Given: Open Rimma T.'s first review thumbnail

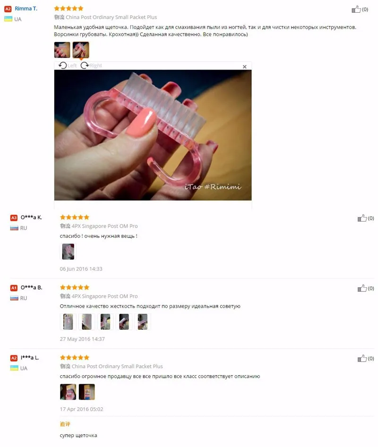Looking at the screenshot, I should tap(62, 50).
